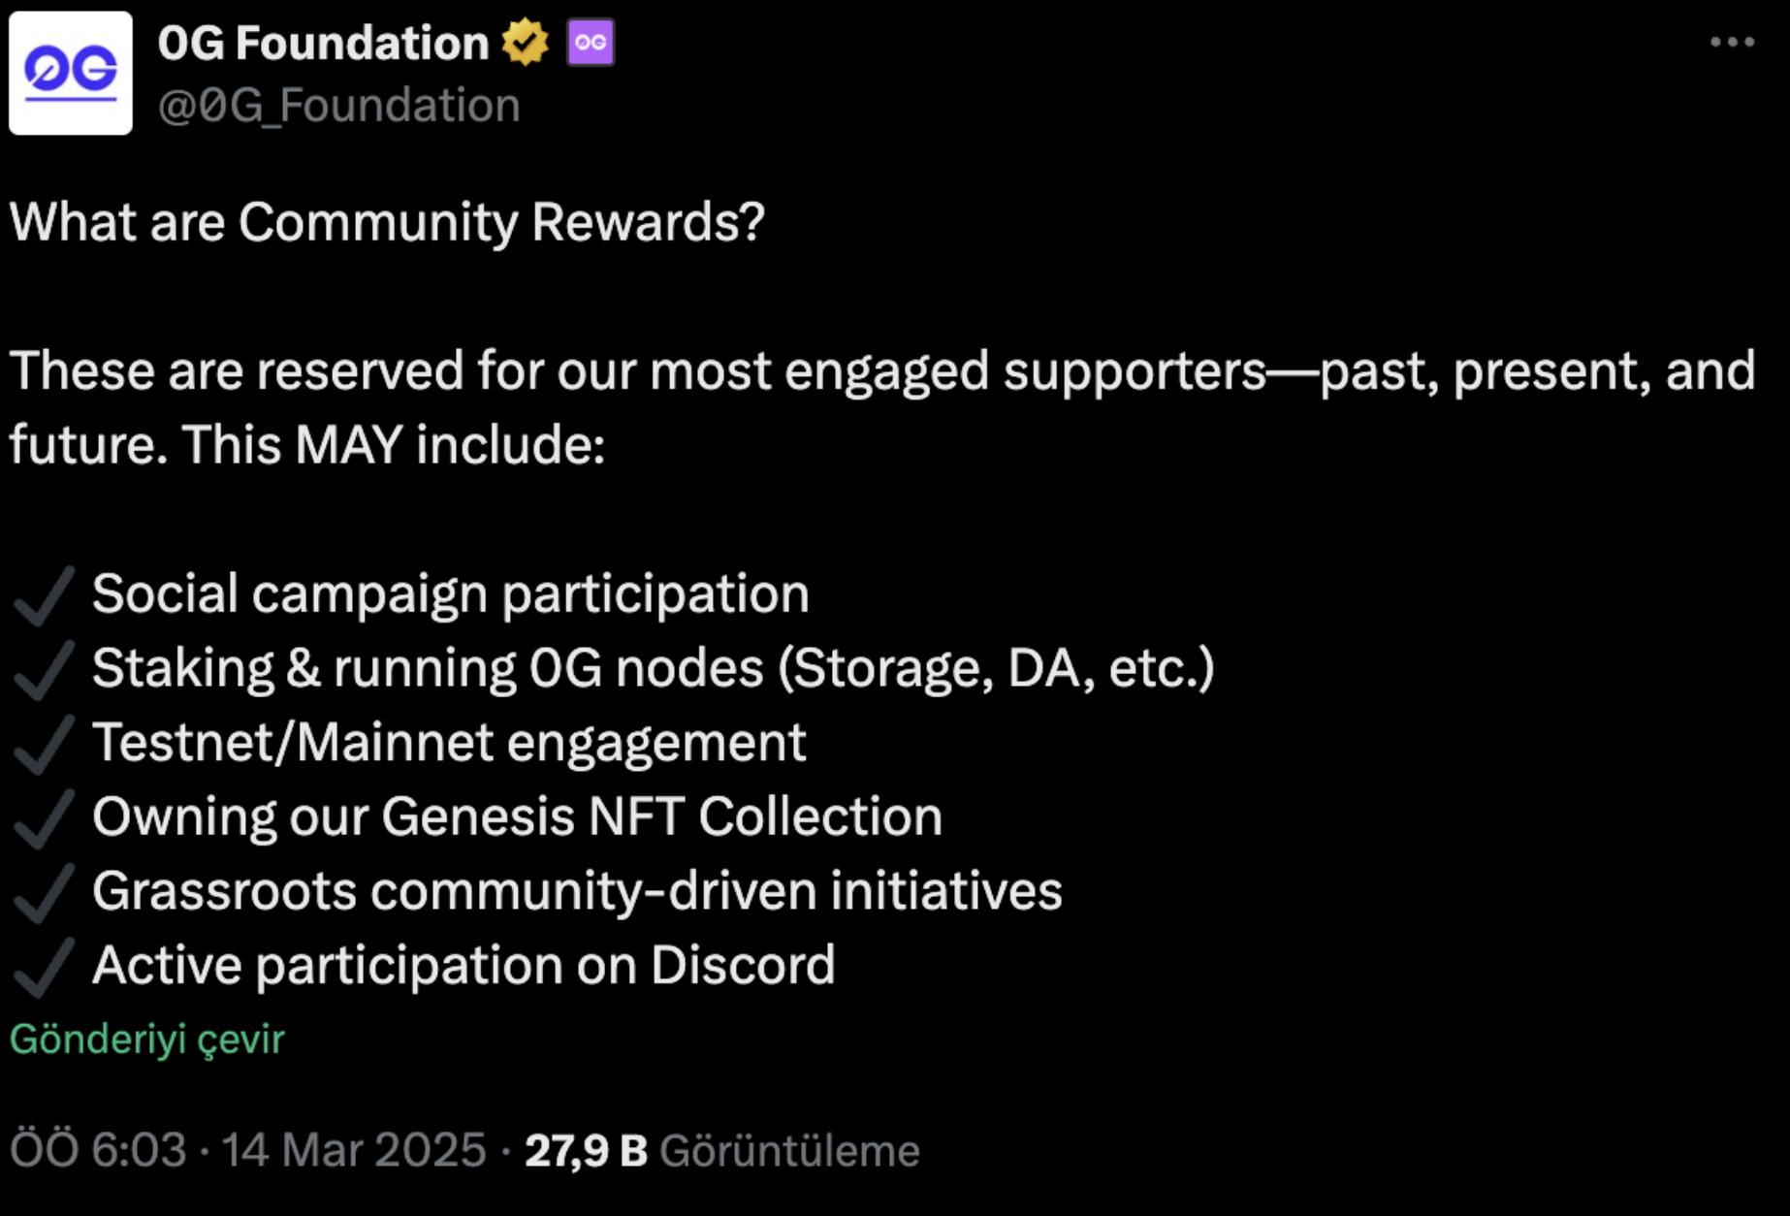Screen dimensions: 1790x1216
Task: Translate post via Gönderiyi çevir
Action: [147, 1040]
